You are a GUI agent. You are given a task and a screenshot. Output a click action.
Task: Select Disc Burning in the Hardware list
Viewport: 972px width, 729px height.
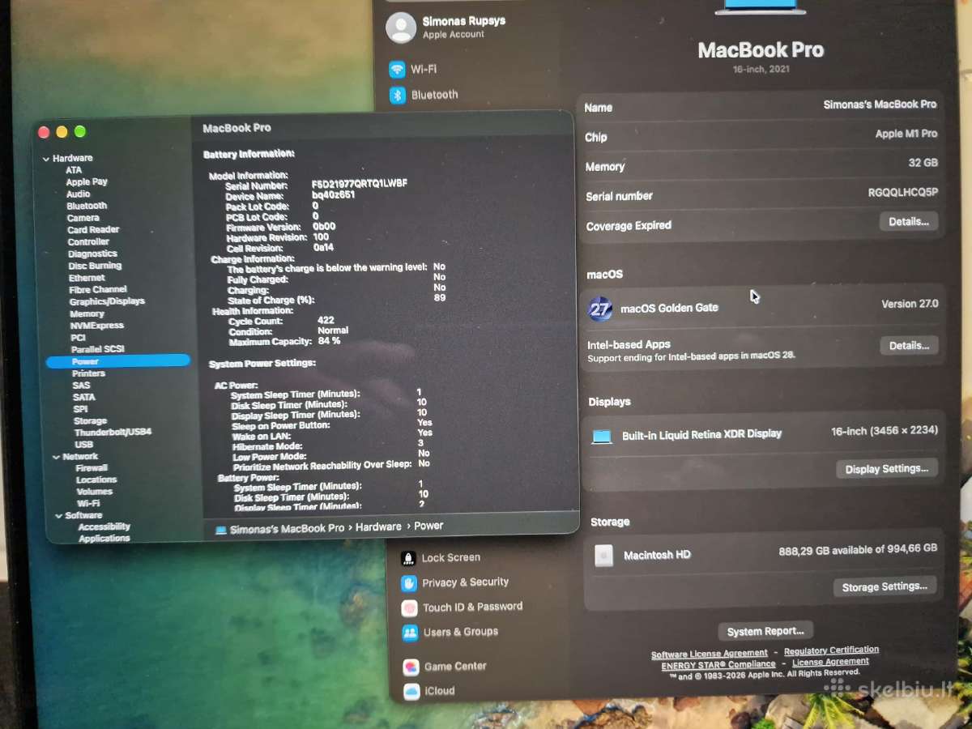(x=95, y=266)
